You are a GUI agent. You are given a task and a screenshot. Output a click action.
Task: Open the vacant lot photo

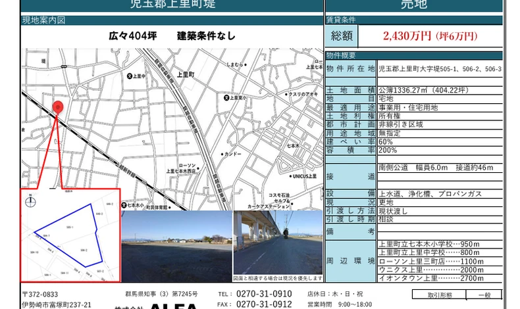(x=177, y=246)
